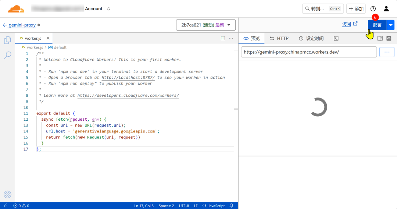Image resolution: width=397 pixels, height=209 pixels.
Task: Open the Explorer files icon in sidebar
Action: 7,40
